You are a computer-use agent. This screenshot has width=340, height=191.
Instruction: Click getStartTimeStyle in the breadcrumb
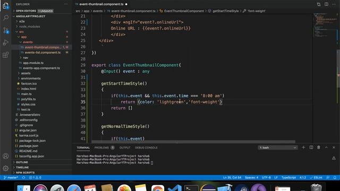(x=225, y=11)
